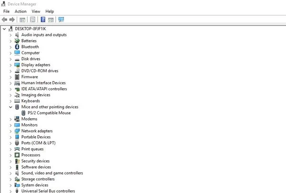The height and width of the screenshot is (193, 286).
Task: Click the Show/Hide Console Tree toolbar icon
Action: point(22,20)
